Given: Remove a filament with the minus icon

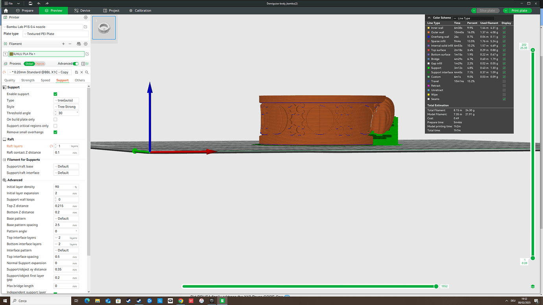Looking at the screenshot, I should tap(70, 44).
